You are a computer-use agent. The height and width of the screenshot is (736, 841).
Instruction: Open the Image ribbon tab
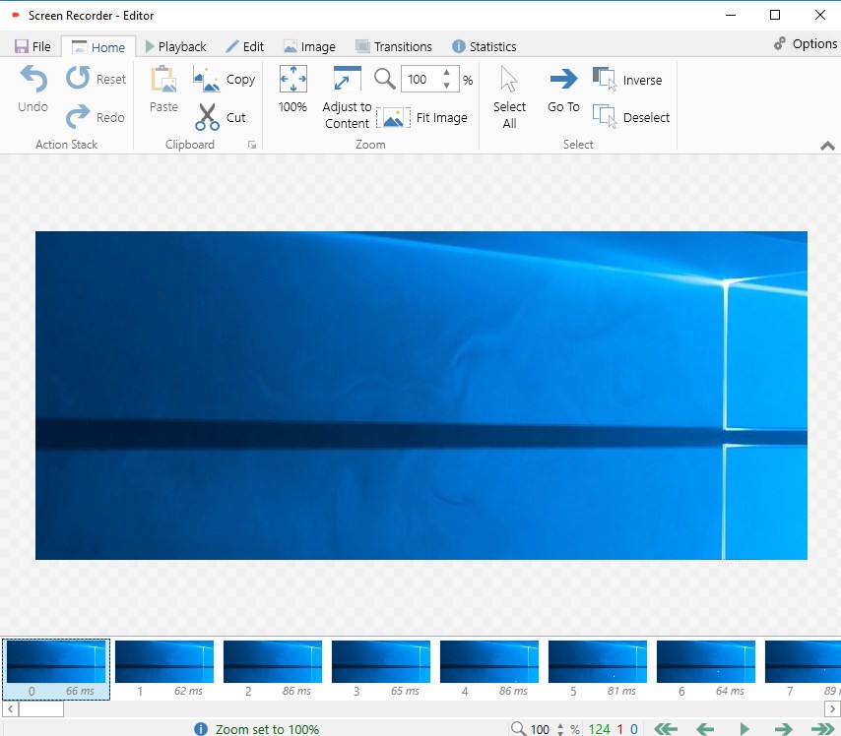[x=309, y=46]
